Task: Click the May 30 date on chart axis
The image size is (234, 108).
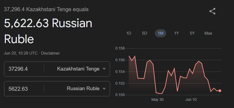Action: click(x=157, y=100)
